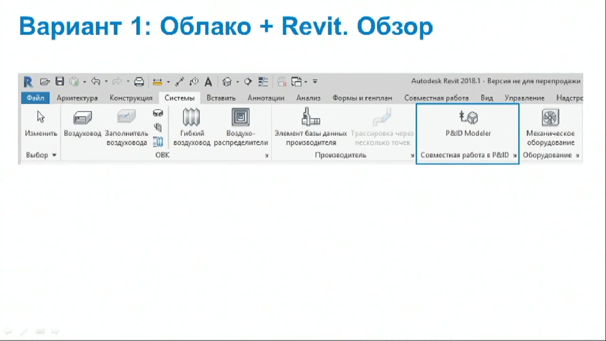Open the ОВК panel dialog launcher arrow
Image resolution: width=606 pixels, height=341 pixels.
click(267, 155)
